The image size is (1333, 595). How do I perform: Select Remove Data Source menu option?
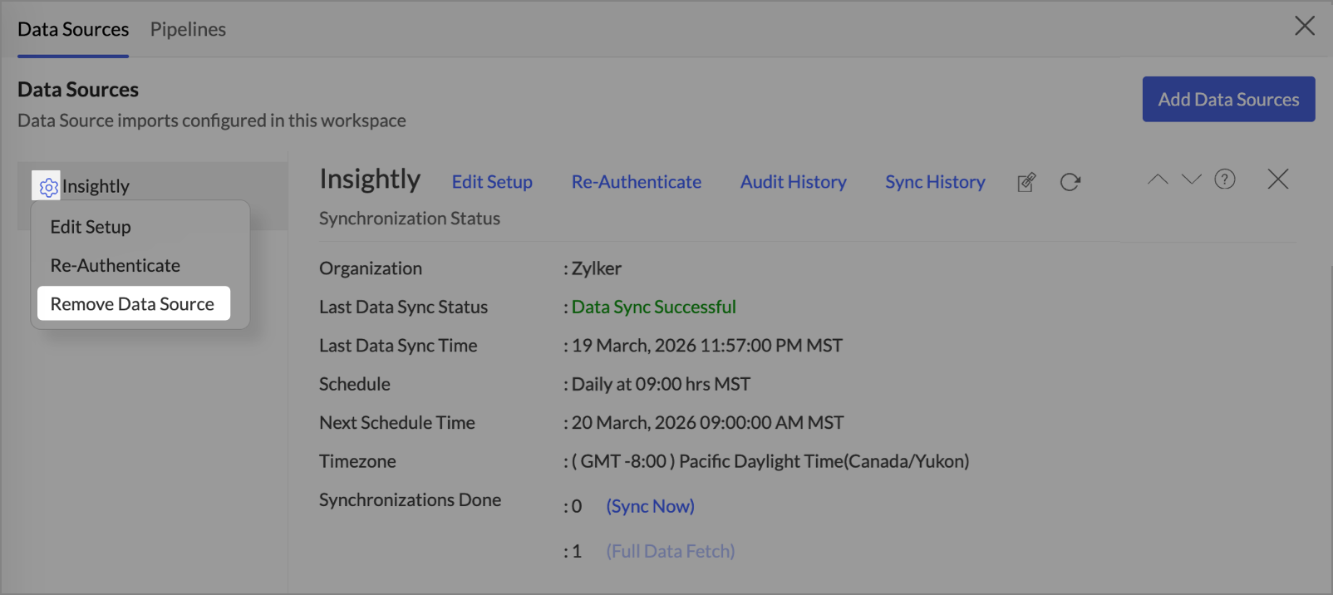click(132, 304)
